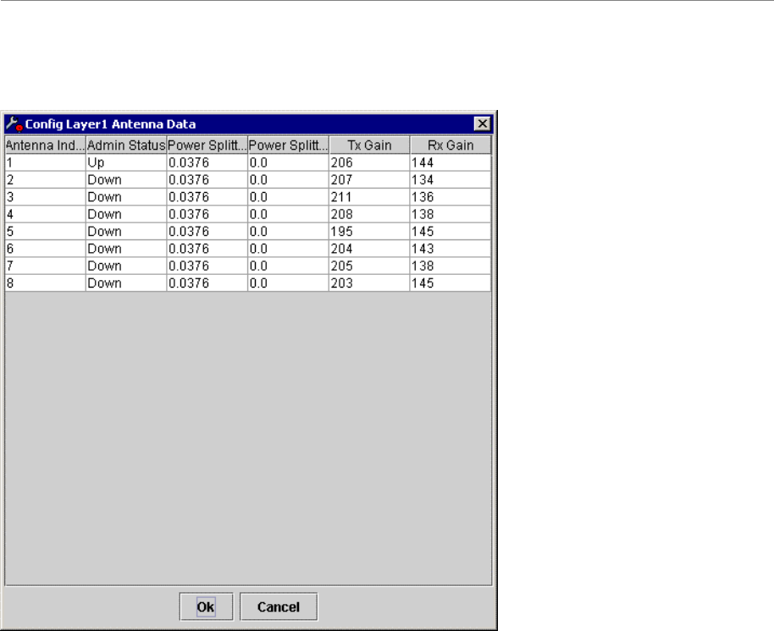The height and width of the screenshot is (631, 774).
Task: Select Rx Gain value 145 in row 8
Action: click(451, 283)
